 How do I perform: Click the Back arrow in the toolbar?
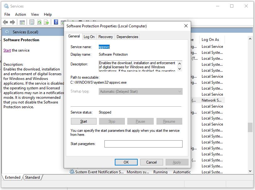point(5,22)
